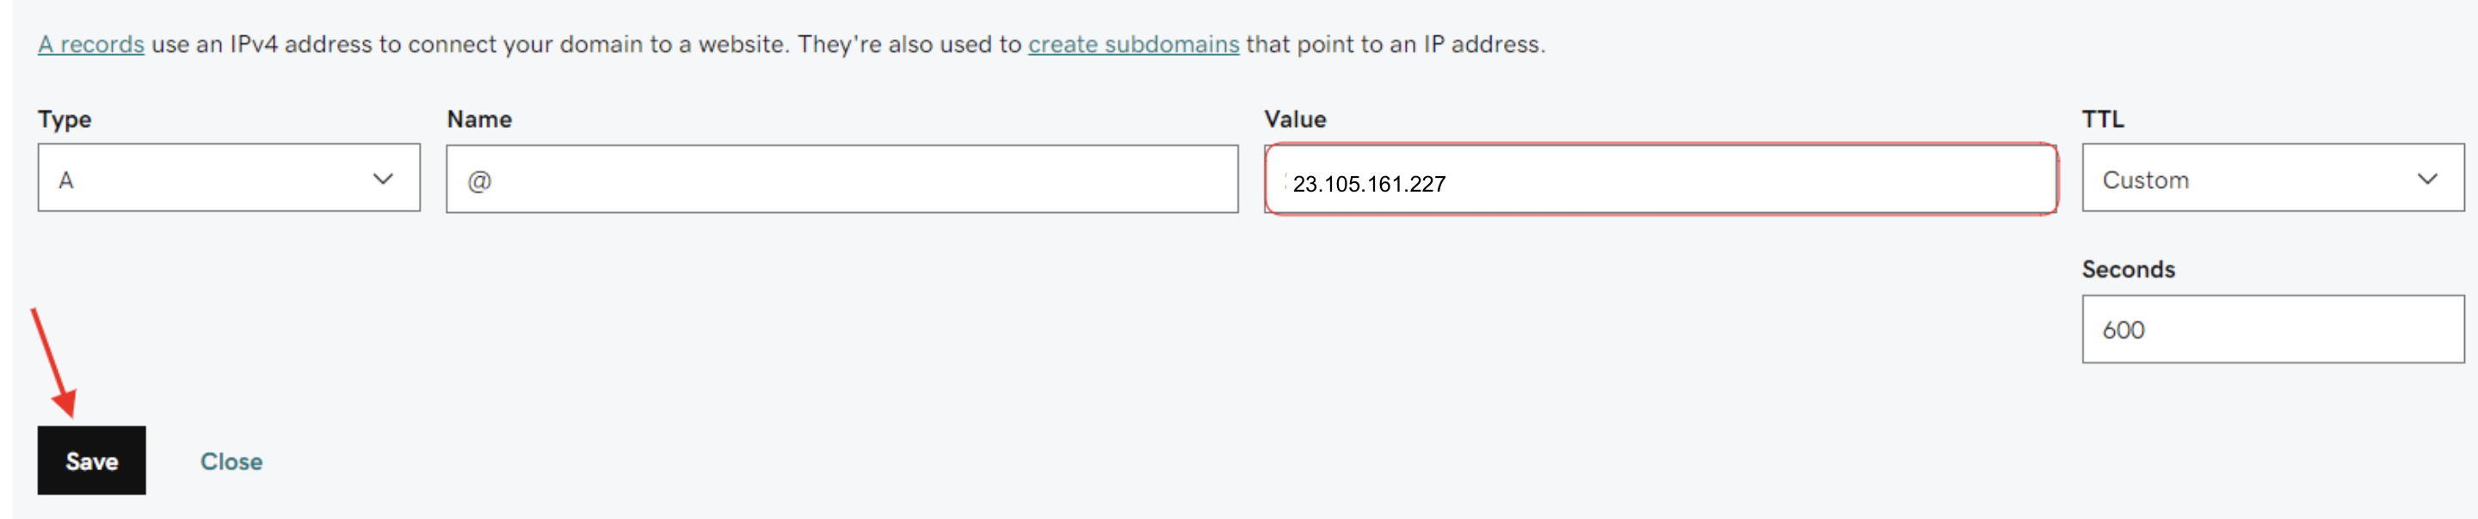The height and width of the screenshot is (519, 2478).
Task: Select the Seconds field showing 600
Action: click(x=2272, y=330)
